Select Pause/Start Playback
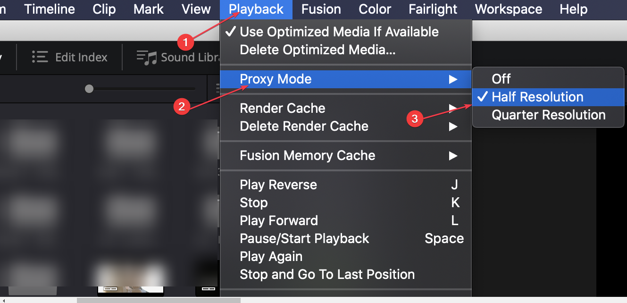 (x=304, y=238)
